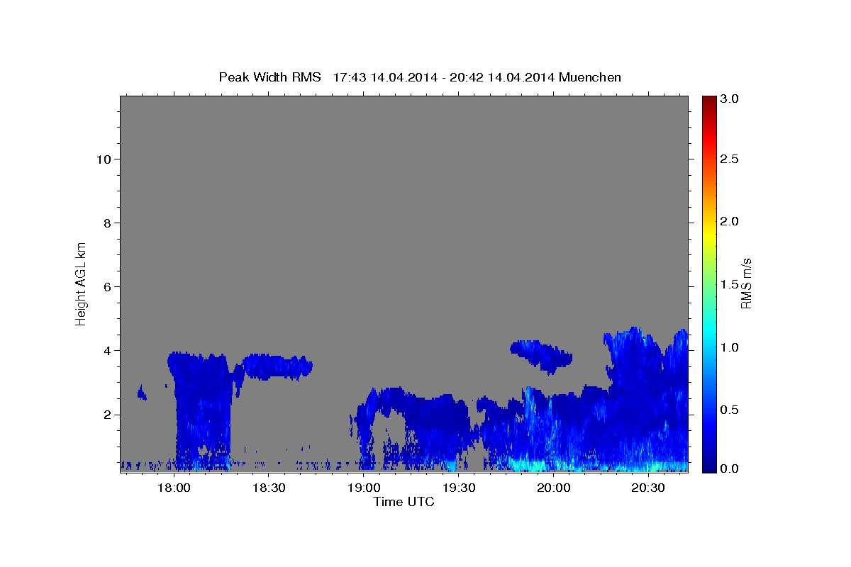This screenshot has width=851, height=567.
Task: Click the colorbar value 1.5
Action: [730, 284]
